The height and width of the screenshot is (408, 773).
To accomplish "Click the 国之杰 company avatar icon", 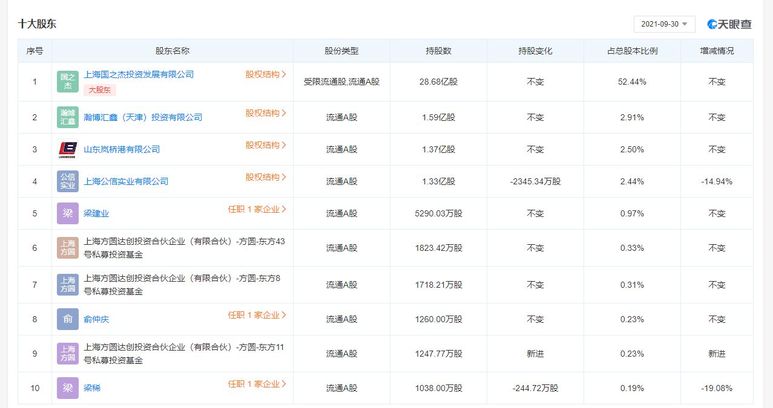I will [x=68, y=82].
